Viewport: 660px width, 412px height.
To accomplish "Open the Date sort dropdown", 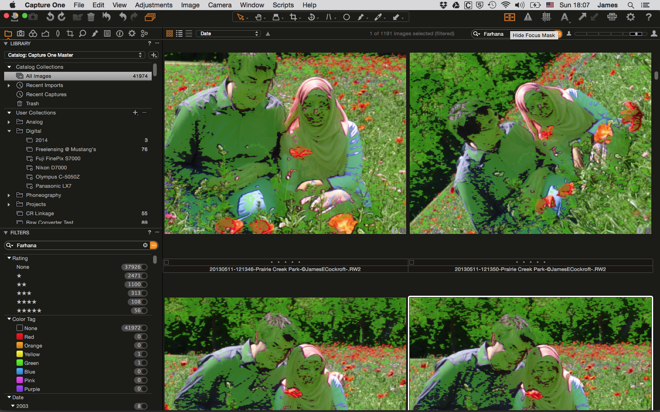I will click(228, 33).
